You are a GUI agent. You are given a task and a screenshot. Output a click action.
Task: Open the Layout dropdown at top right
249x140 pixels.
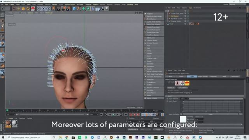click(237, 4)
